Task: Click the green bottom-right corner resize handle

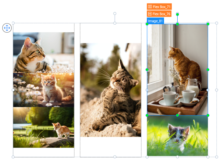Action: [208, 115]
